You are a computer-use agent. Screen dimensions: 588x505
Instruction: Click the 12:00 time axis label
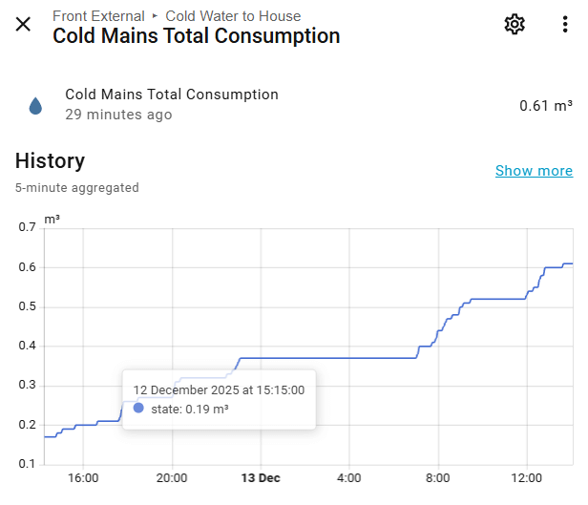pyautogui.click(x=526, y=477)
